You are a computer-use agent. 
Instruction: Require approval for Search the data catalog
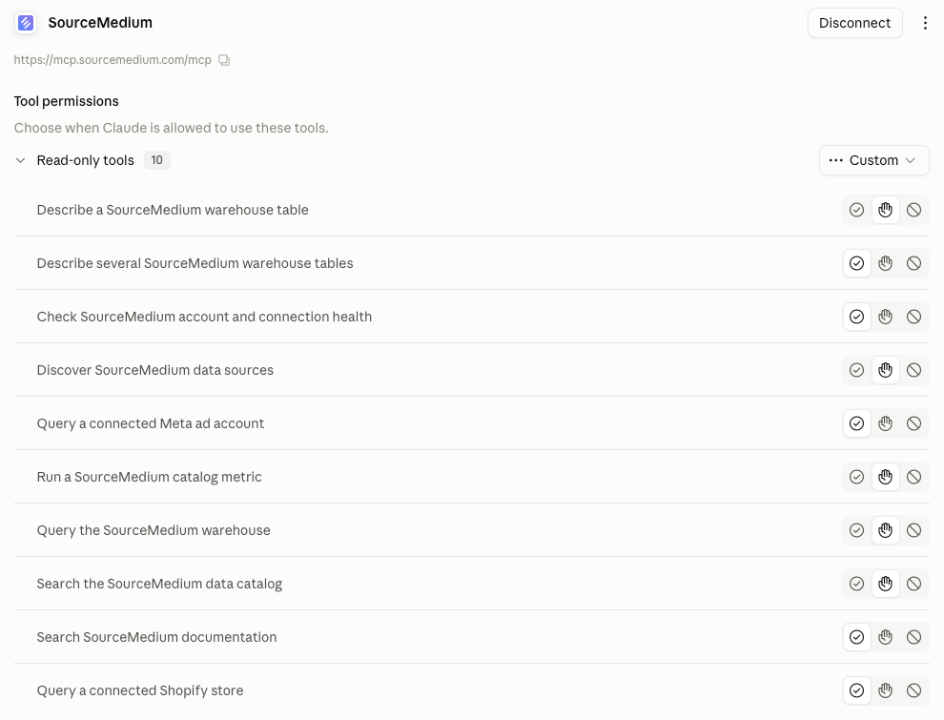click(885, 584)
